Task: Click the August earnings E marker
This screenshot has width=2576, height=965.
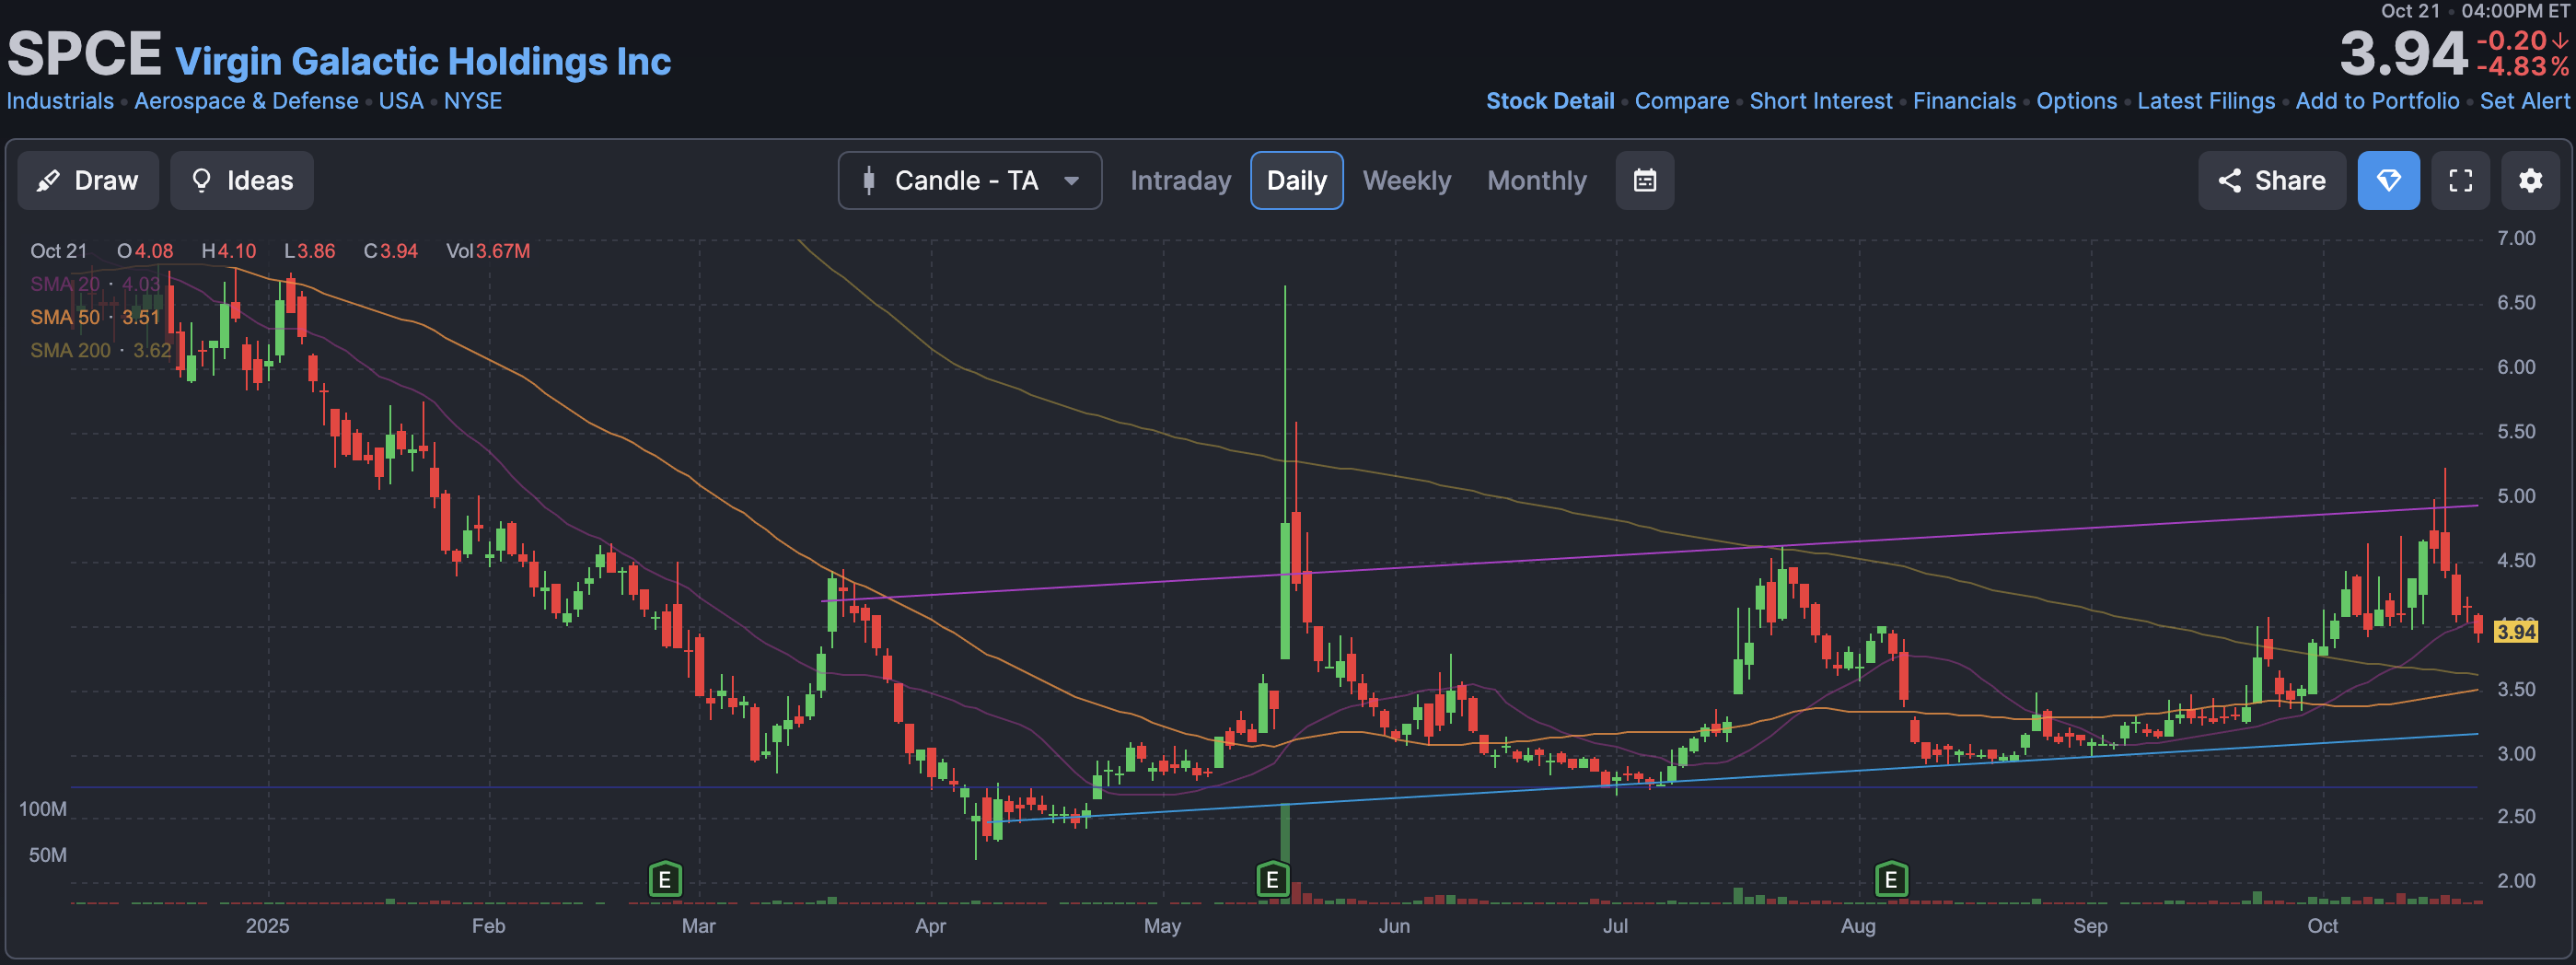Action: [1891, 880]
